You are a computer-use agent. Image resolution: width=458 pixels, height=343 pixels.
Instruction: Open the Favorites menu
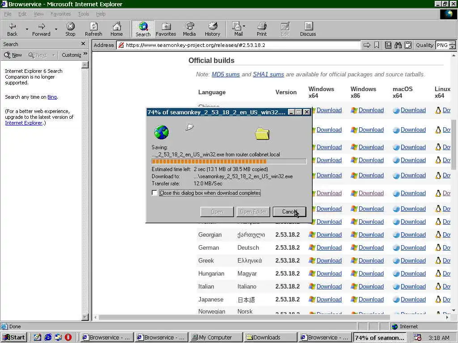[x=60, y=14]
